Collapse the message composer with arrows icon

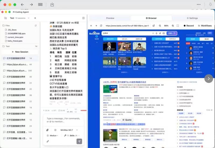coord(48,141)
